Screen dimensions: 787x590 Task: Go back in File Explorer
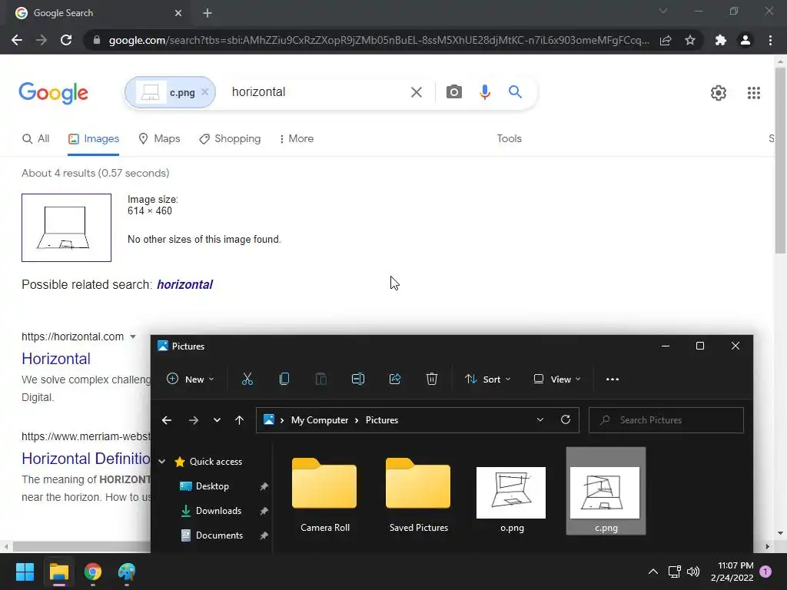[167, 420]
